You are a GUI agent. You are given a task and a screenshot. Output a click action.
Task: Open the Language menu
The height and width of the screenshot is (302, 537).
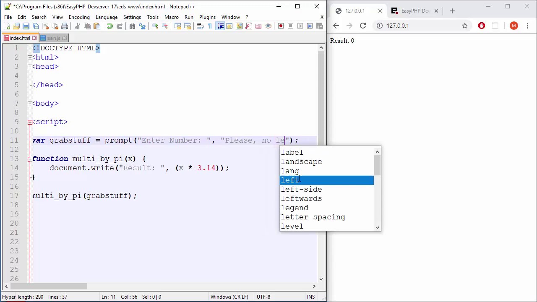point(107,17)
